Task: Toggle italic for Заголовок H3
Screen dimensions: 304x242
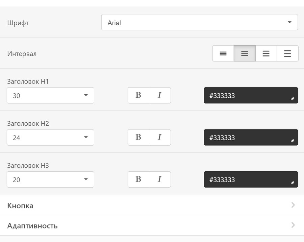Action: (x=160, y=179)
